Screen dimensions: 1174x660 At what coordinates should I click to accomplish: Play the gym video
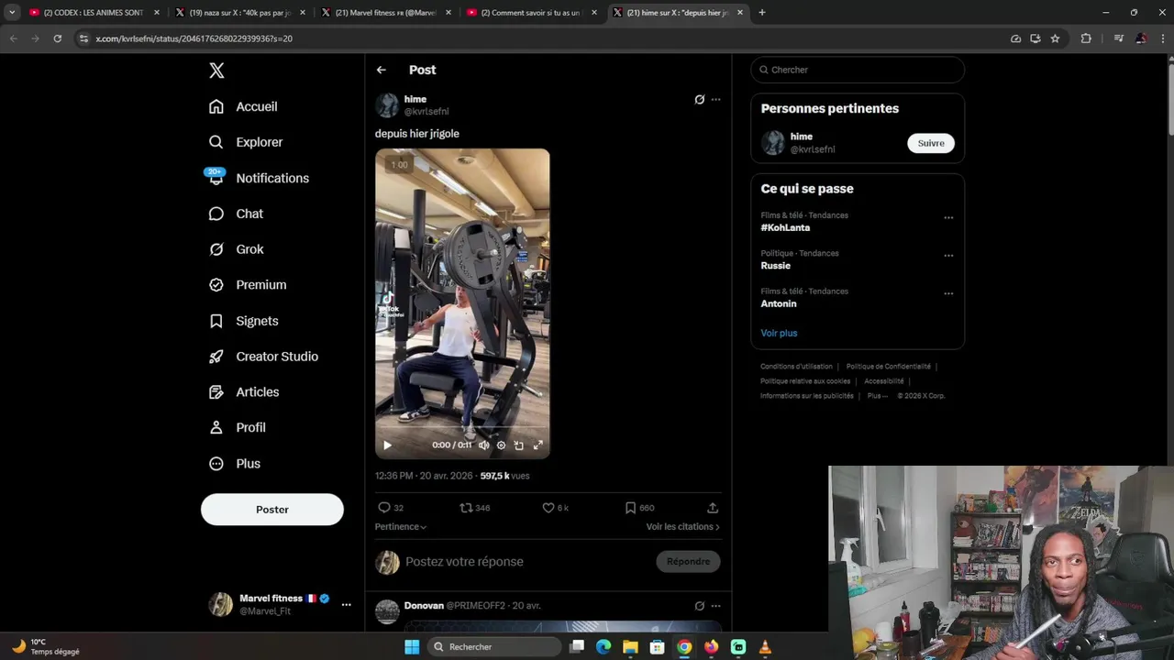pos(387,445)
